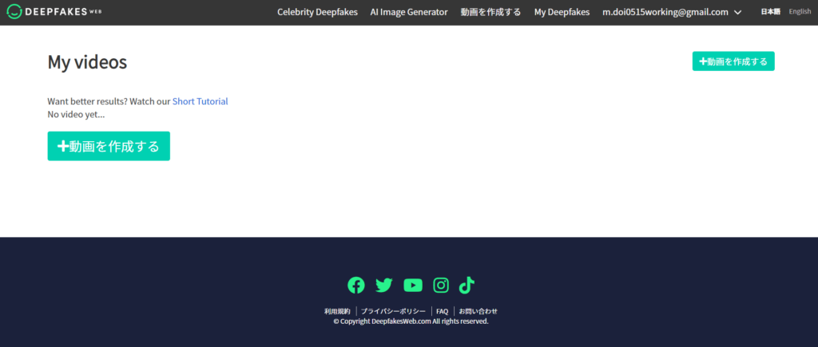
Task: Open Celebrity Deepfakes in the nav bar
Action: click(317, 12)
